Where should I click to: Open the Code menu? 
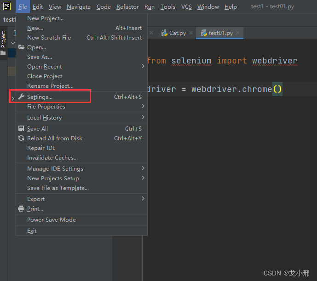coord(104,7)
